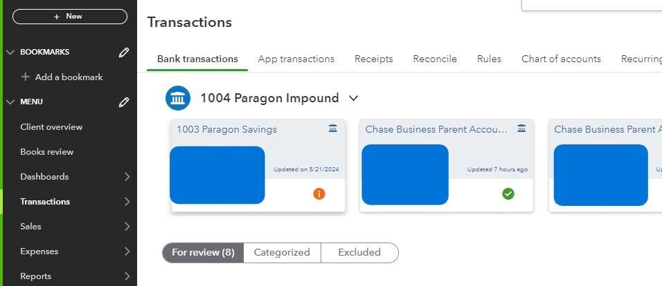Screen dimensions: 662x286
Task: Expand the Dashboards submenu arrow
Action: click(127, 177)
